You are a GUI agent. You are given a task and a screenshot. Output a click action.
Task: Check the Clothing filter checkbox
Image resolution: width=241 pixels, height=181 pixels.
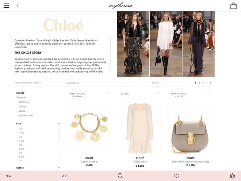17,102
